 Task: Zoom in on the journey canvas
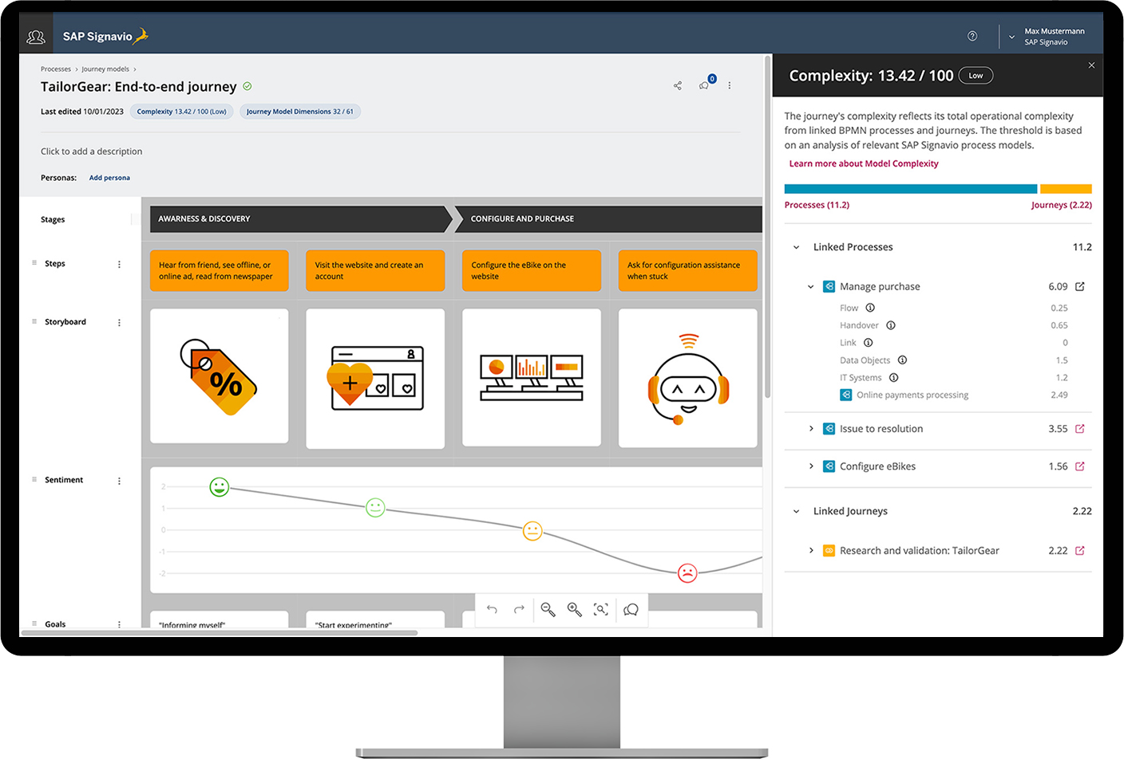(x=575, y=609)
